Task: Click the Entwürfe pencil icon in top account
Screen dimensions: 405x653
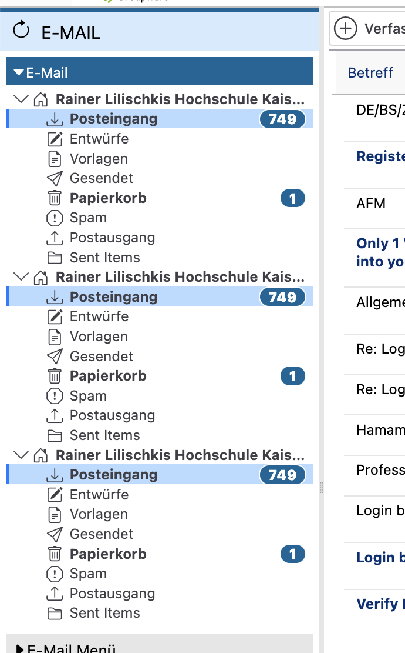Action: click(x=55, y=139)
